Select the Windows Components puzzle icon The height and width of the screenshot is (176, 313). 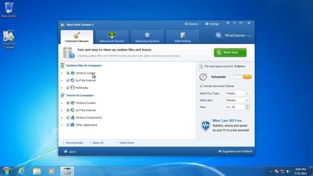(73, 118)
